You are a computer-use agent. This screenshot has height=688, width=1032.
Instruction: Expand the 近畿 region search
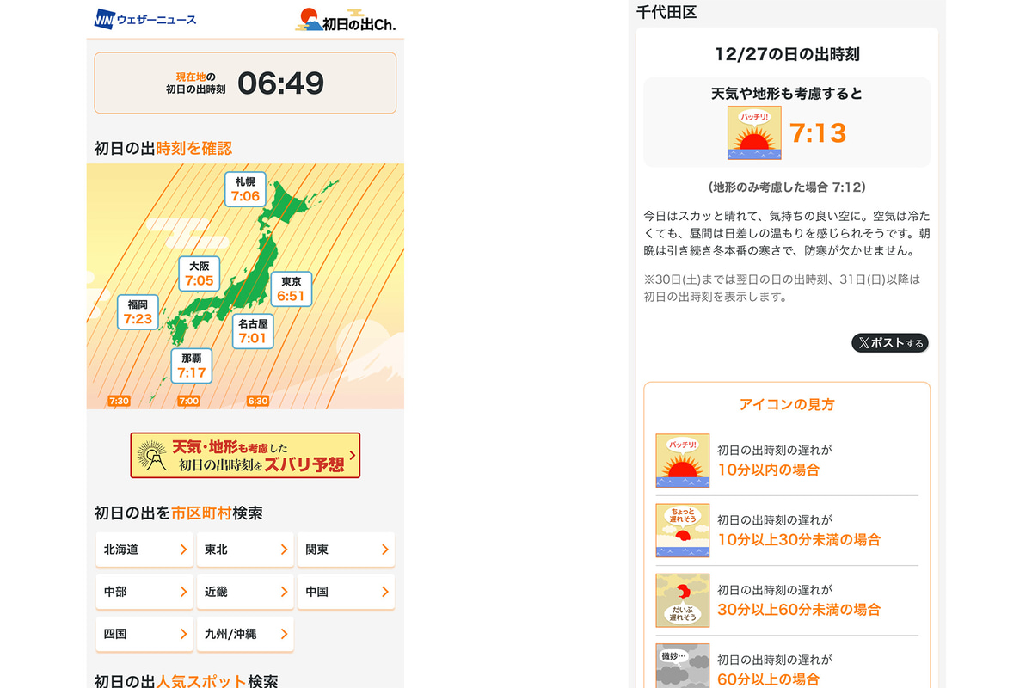coord(245,592)
